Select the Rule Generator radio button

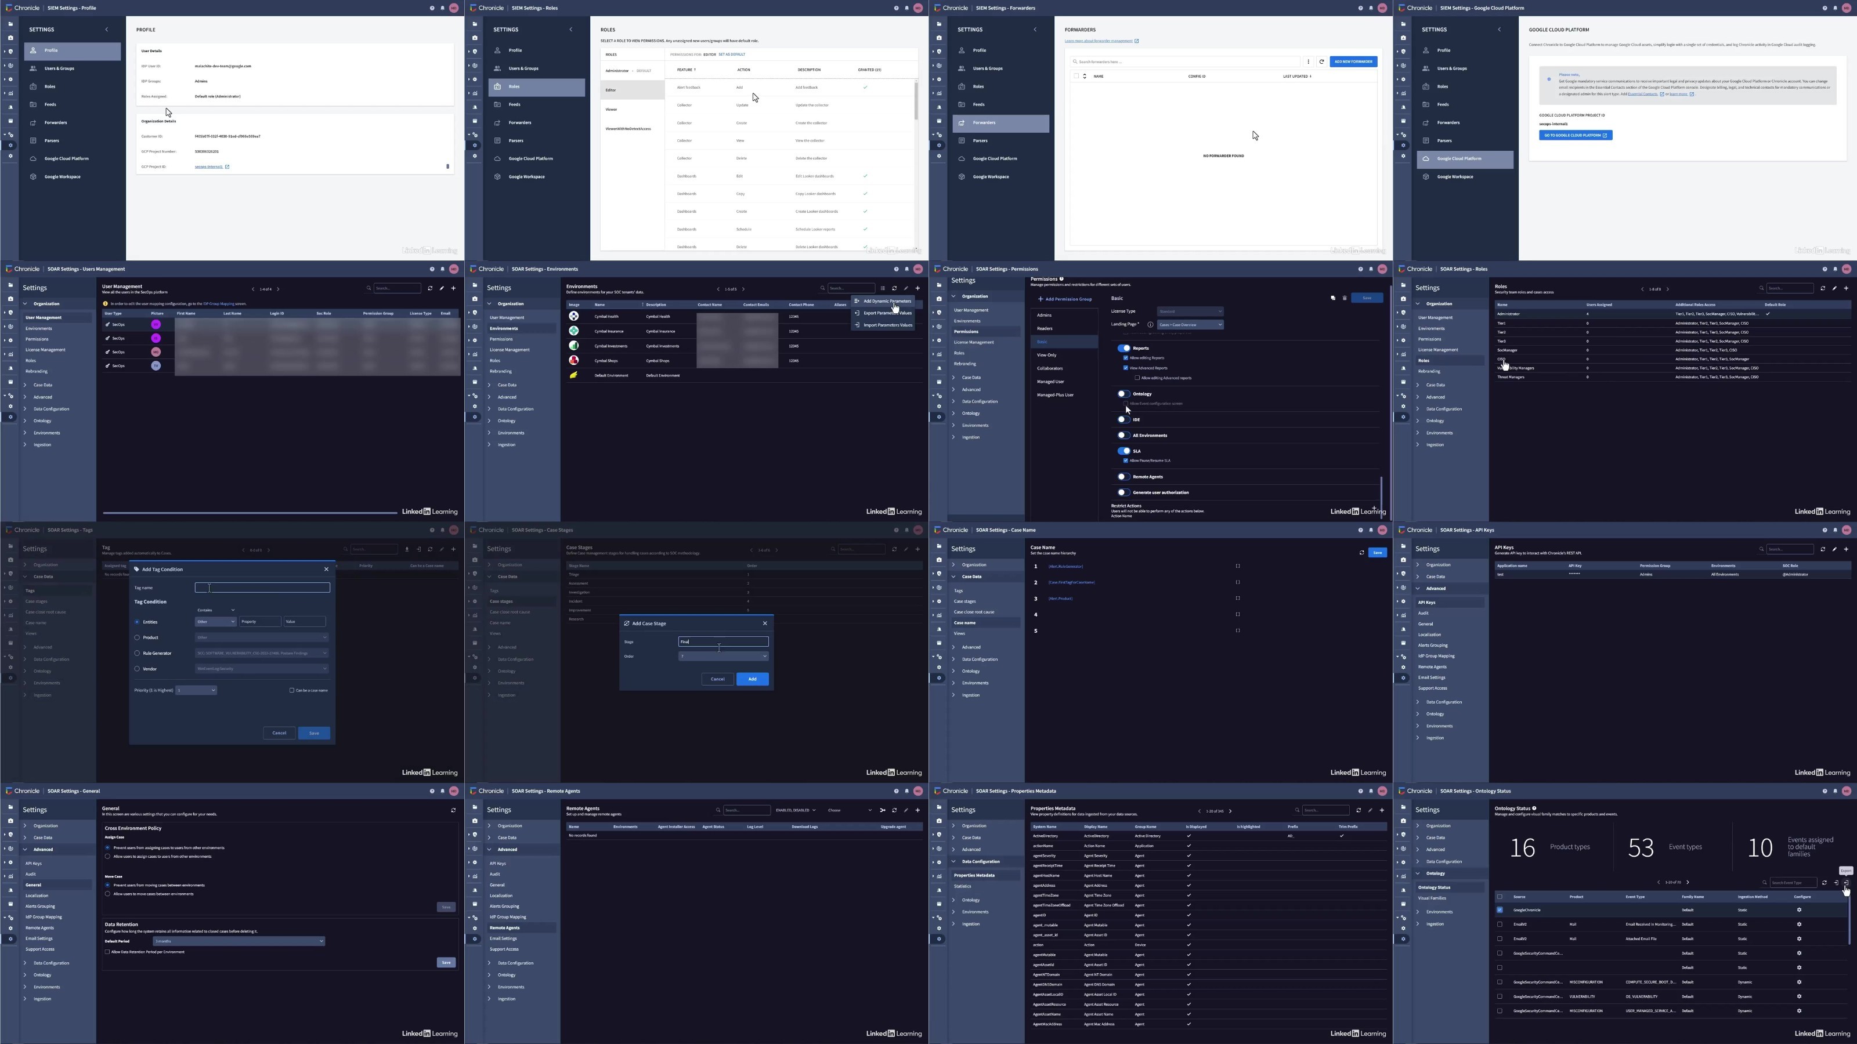pos(137,654)
